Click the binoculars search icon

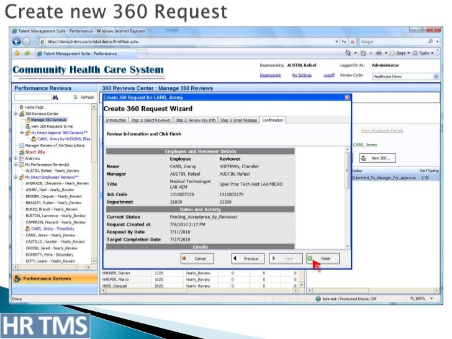pos(55,97)
